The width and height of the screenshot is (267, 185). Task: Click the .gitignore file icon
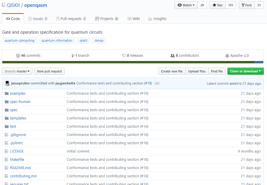[7, 135]
